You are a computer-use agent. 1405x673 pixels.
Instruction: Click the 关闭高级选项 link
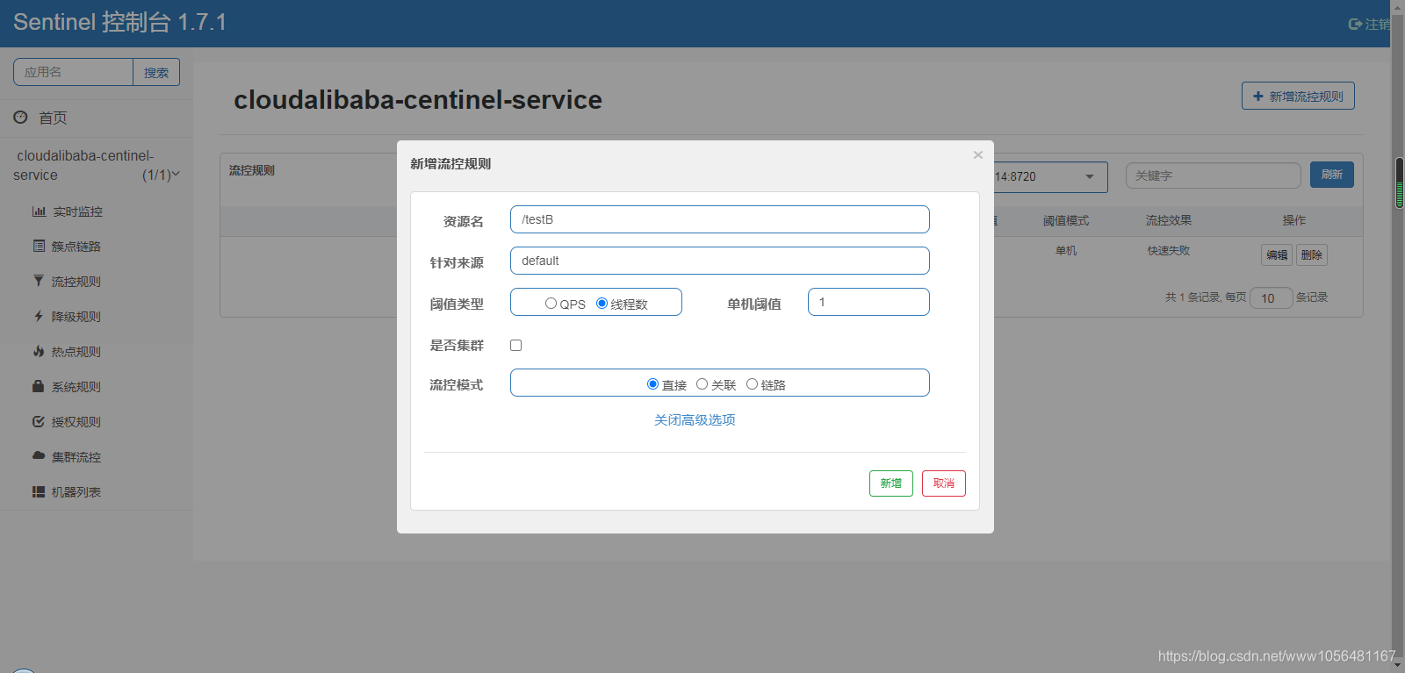(x=695, y=420)
